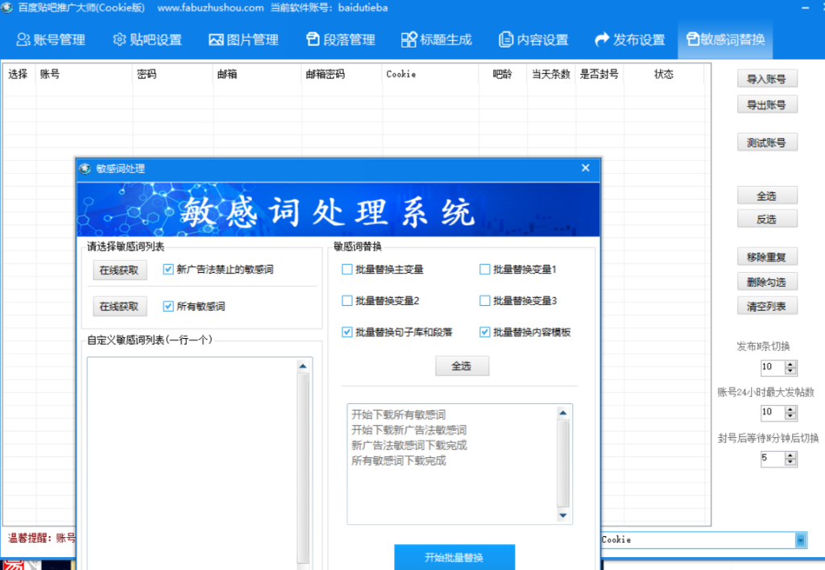The image size is (825, 570).
Task: Switch to the 贴吧设置 tab
Action: pyautogui.click(x=147, y=39)
